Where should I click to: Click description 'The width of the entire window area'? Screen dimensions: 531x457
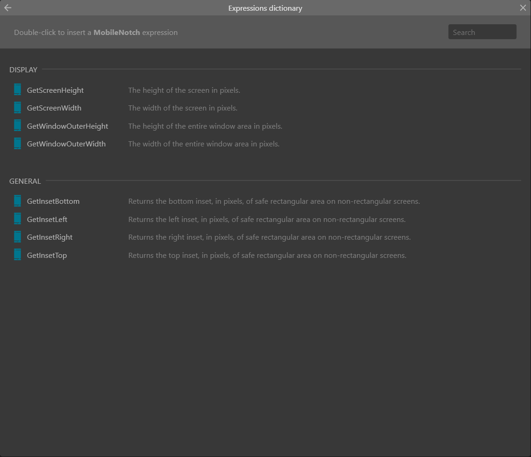point(204,144)
